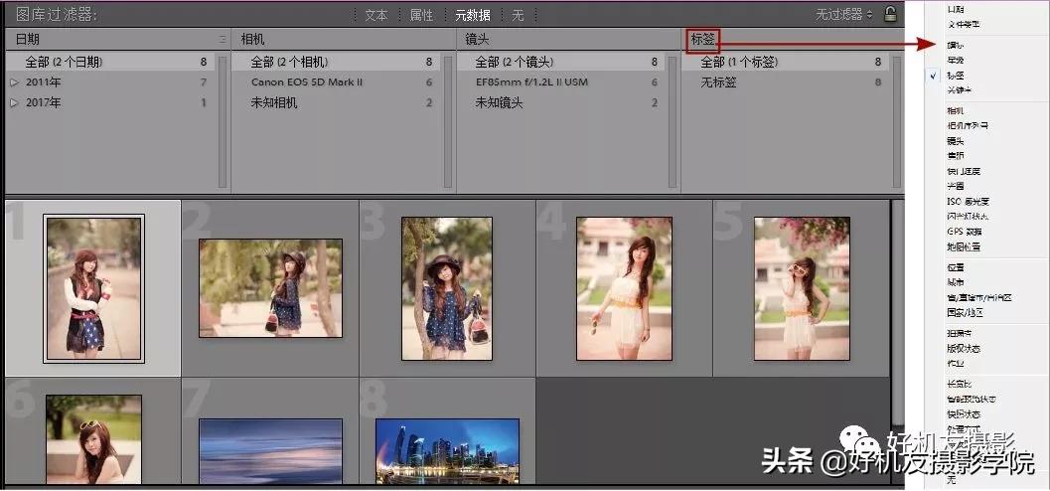Choose ISO 感光度 from the popup menu
Screen dimensions: 1050x491
tap(968, 201)
